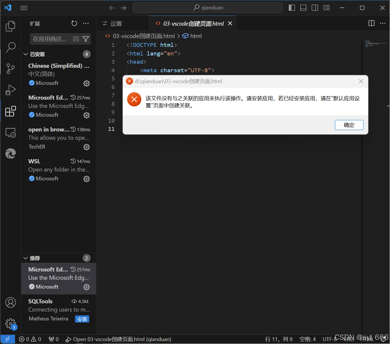Open the Explorer view in activity bar

[11, 26]
